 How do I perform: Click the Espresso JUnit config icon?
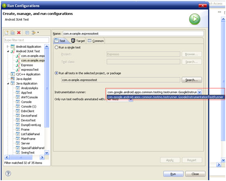[x=18, y=65]
